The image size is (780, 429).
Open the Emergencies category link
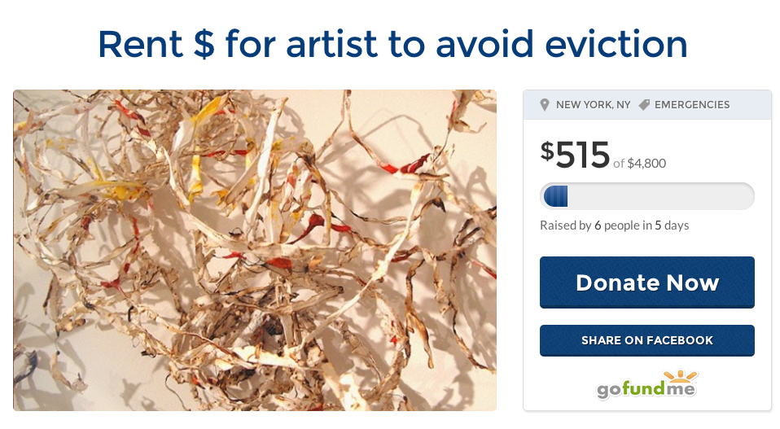coord(692,105)
